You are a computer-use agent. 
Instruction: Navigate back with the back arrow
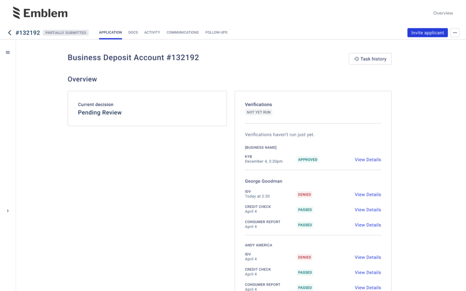pyautogui.click(x=10, y=32)
